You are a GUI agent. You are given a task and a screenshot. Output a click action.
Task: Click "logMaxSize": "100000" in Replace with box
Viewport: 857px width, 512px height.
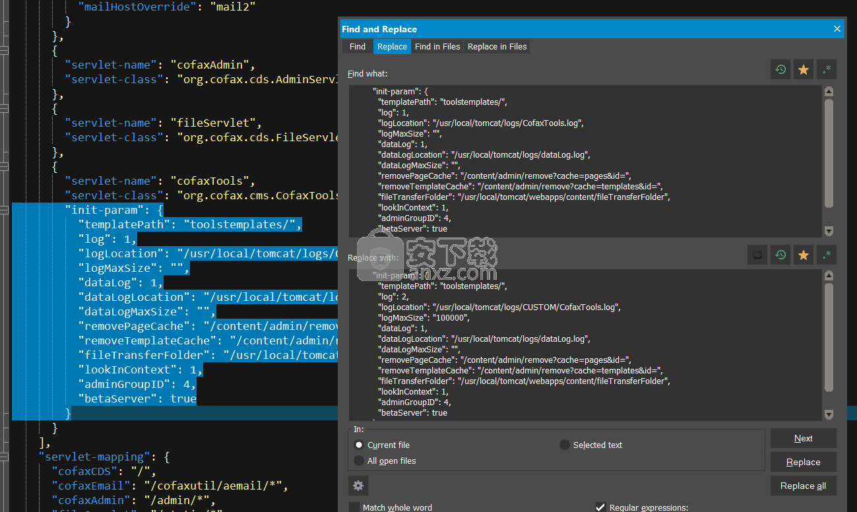(423, 318)
